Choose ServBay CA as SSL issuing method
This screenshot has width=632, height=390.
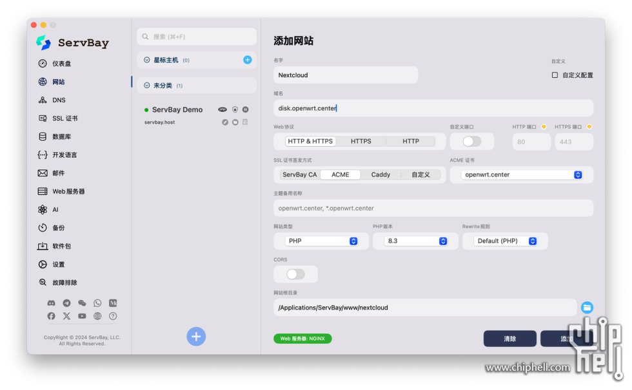coord(299,174)
